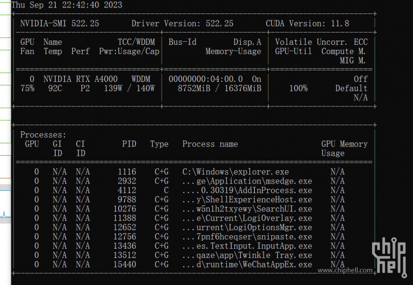This screenshot has height=285, width=413.
Task: Click the Processes: heading
Action: click(43, 134)
